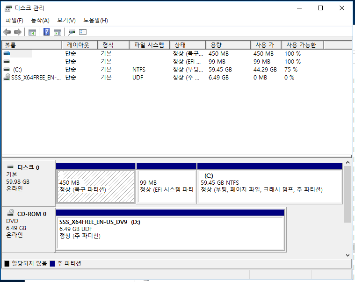Image resolution: width=355 pixels, height=282 pixels.
Task: Maximize the Disk Management window
Action: point(320,8)
